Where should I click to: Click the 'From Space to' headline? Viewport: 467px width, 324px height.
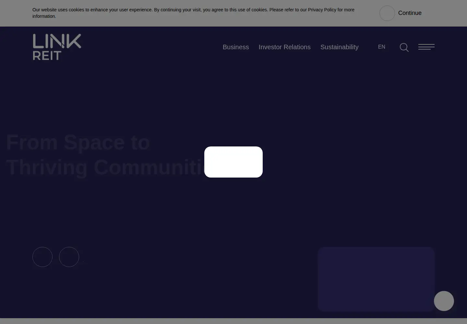coord(78,142)
